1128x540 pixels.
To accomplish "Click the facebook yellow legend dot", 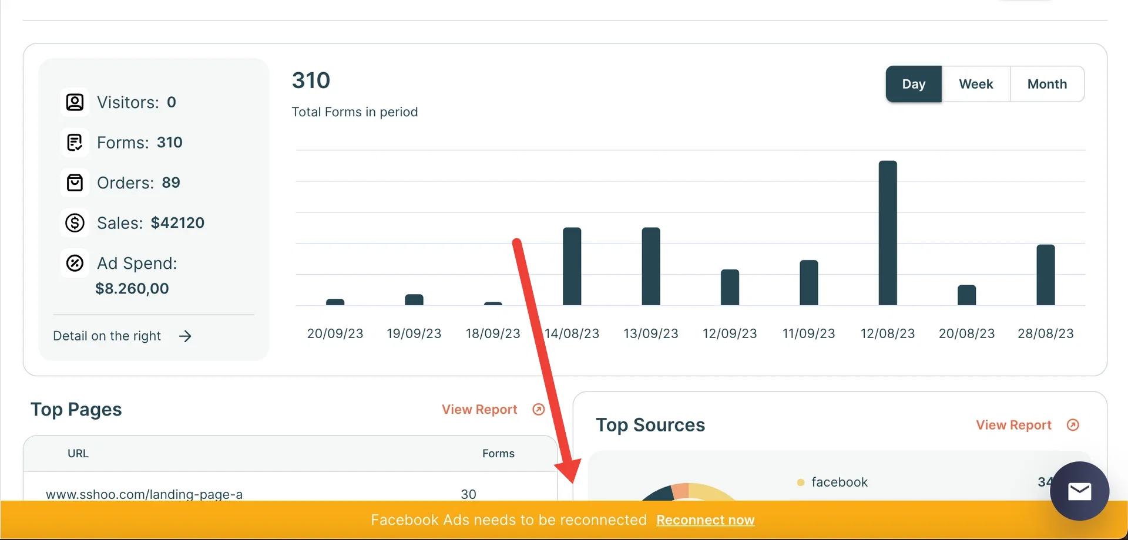I will point(800,482).
